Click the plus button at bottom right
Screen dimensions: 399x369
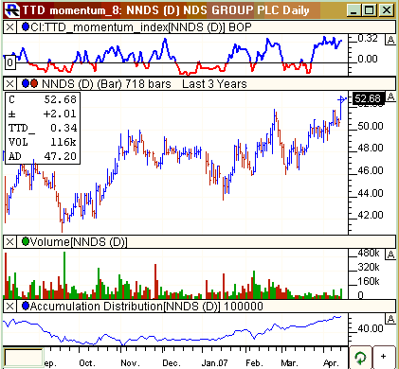384,358
